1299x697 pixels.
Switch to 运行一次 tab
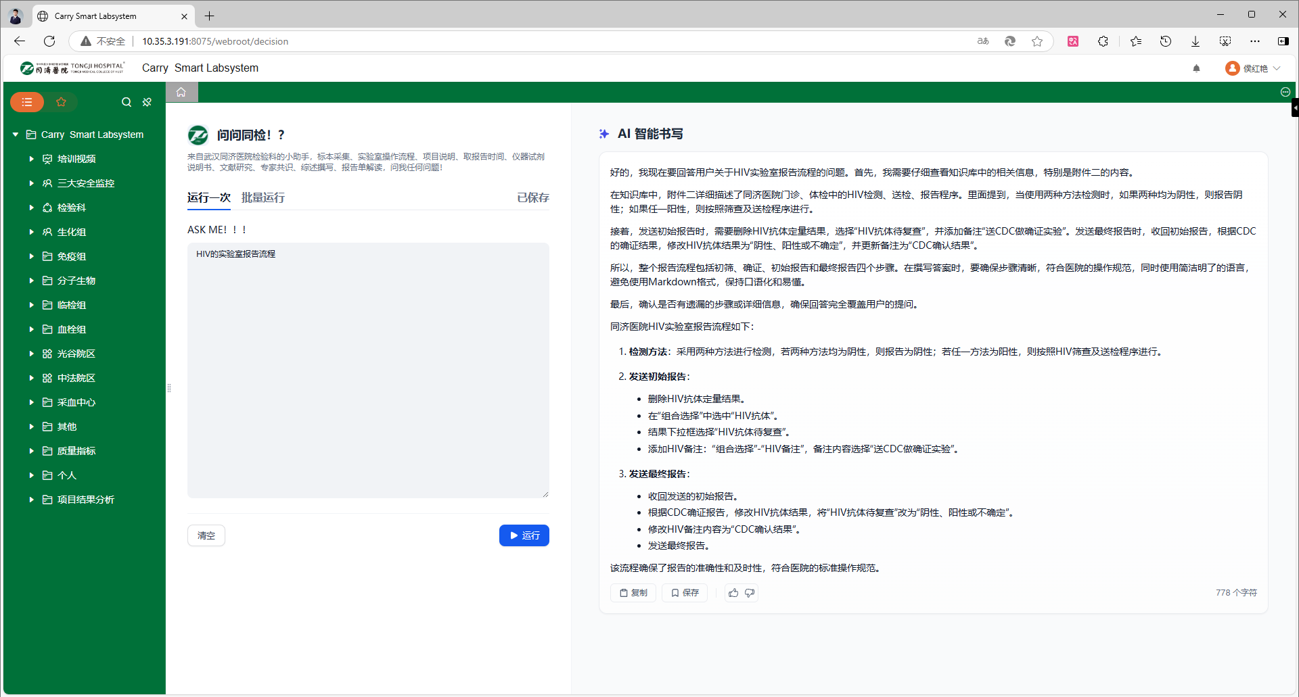pos(209,197)
